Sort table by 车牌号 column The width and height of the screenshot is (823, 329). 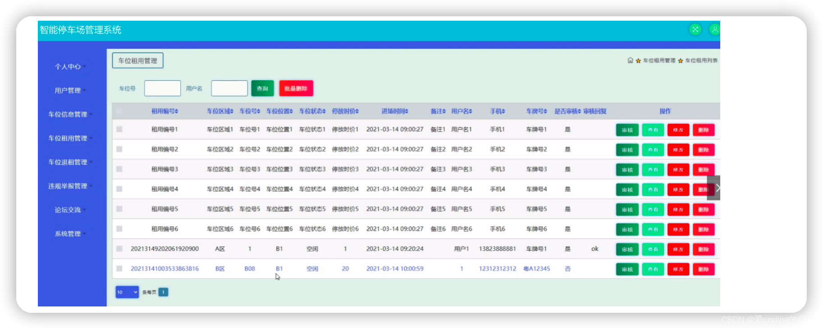pos(536,111)
